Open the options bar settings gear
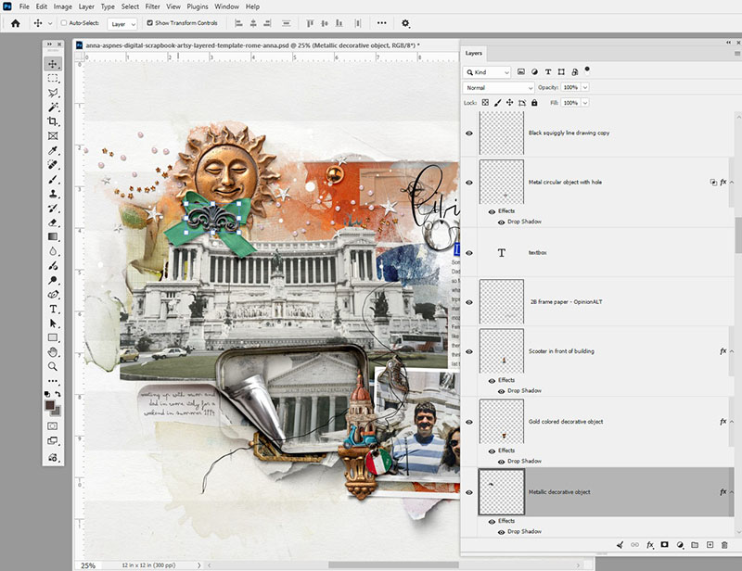 [405, 23]
